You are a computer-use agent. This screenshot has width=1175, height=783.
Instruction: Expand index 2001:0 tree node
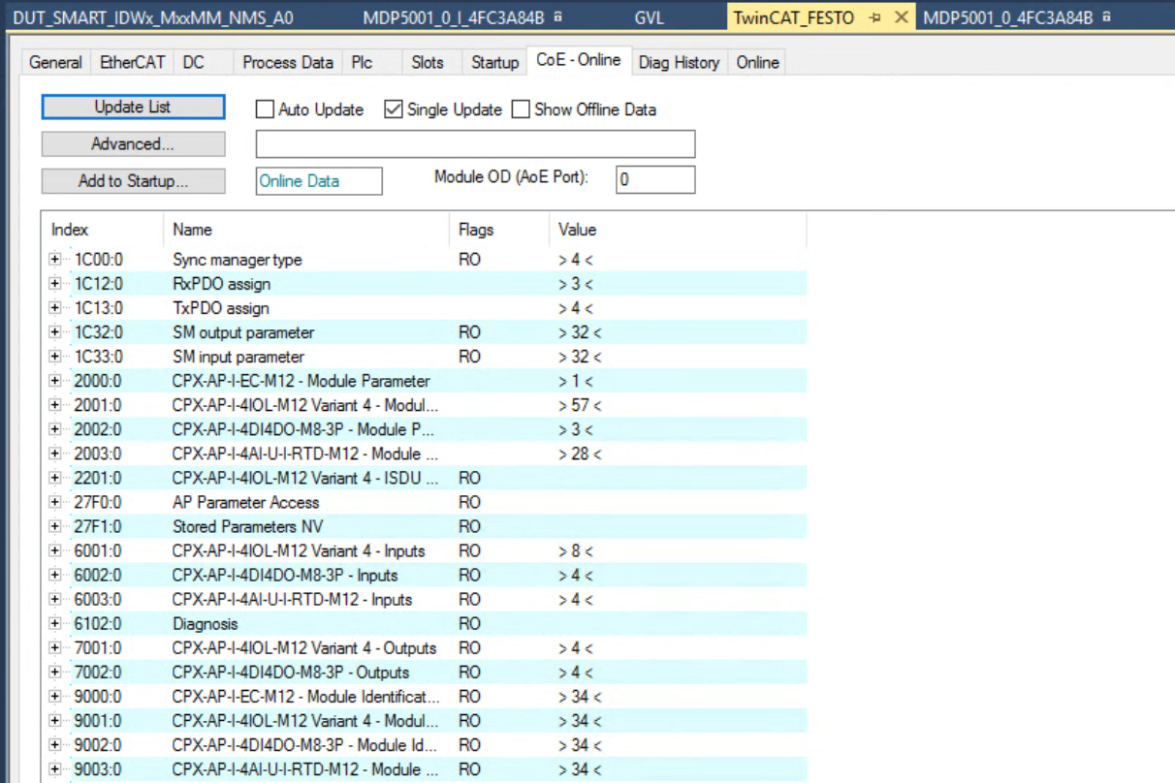(x=55, y=405)
